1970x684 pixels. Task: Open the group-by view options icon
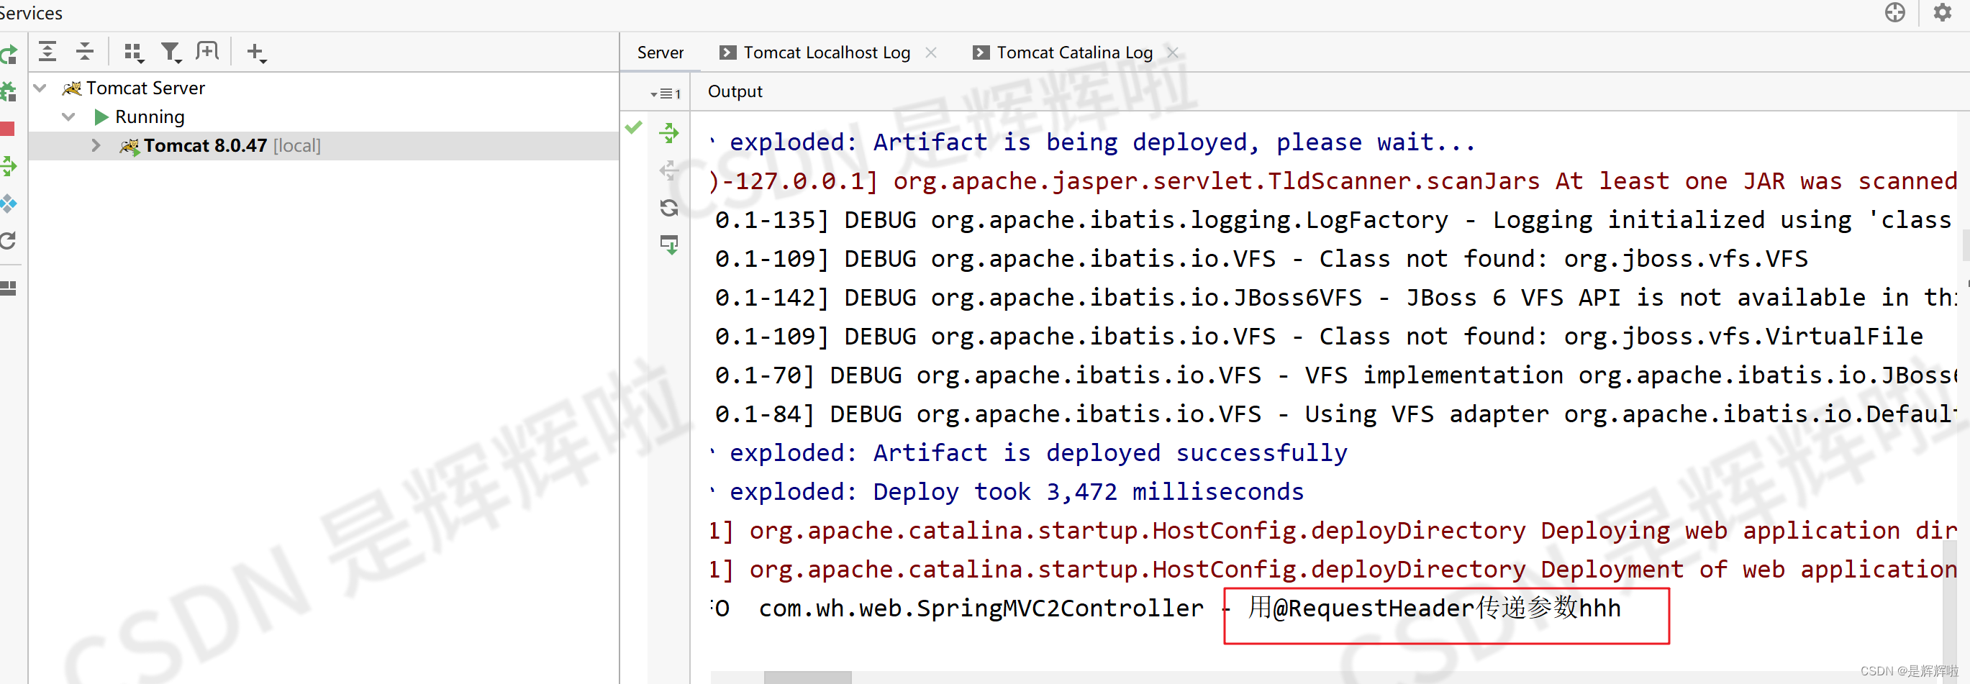click(x=133, y=51)
